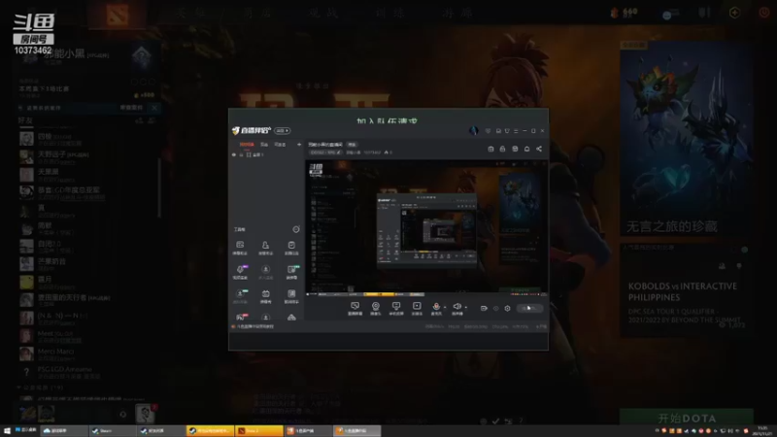Open calendar-like tool in third toolbox row
Image resolution: width=777 pixels, height=437 pixels.
[x=265, y=296]
